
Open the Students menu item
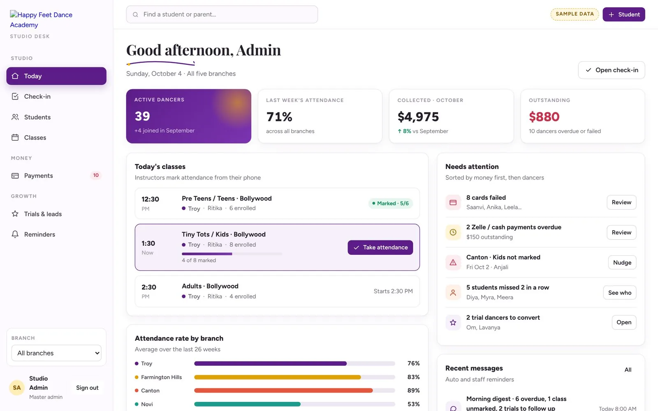coord(56,117)
